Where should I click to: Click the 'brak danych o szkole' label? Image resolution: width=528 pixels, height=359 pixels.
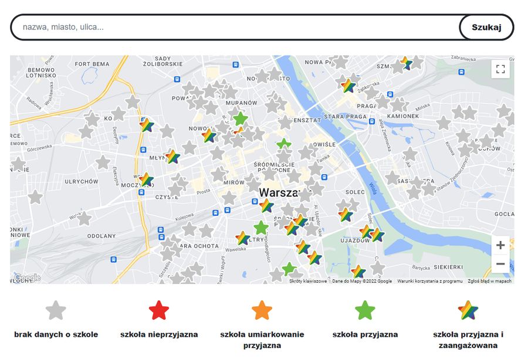(56, 334)
